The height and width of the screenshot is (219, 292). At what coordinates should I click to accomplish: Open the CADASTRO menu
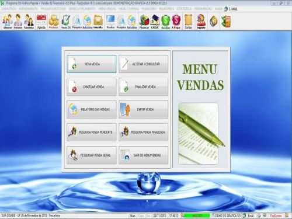point(9,9)
